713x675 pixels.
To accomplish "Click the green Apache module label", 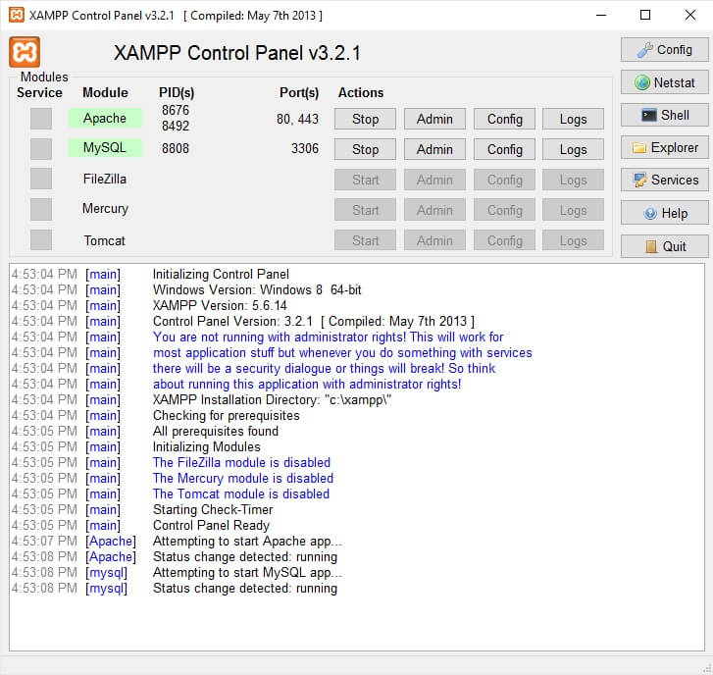I will point(105,118).
